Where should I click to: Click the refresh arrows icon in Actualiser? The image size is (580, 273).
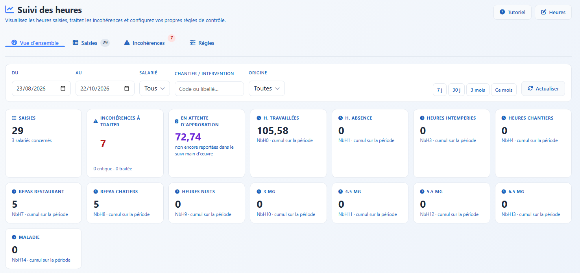pyautogui.click(x=530, y=89)
